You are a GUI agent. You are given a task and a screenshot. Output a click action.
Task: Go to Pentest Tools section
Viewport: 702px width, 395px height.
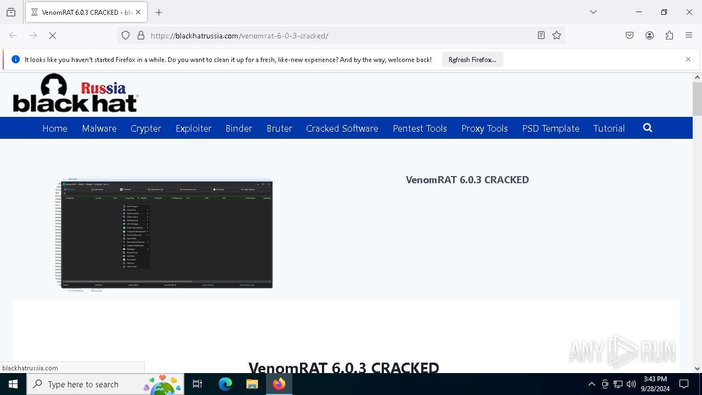point(420,128)
